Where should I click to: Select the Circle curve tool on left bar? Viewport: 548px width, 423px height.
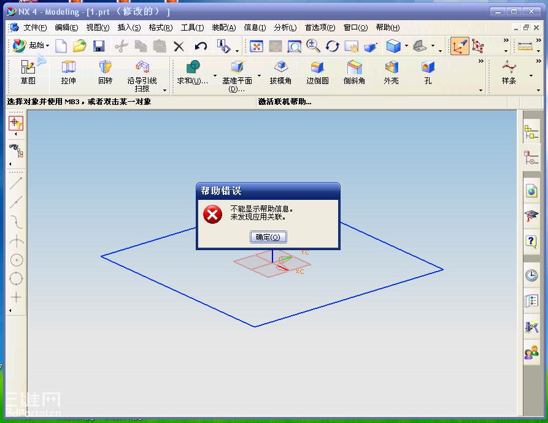[17, 260]
